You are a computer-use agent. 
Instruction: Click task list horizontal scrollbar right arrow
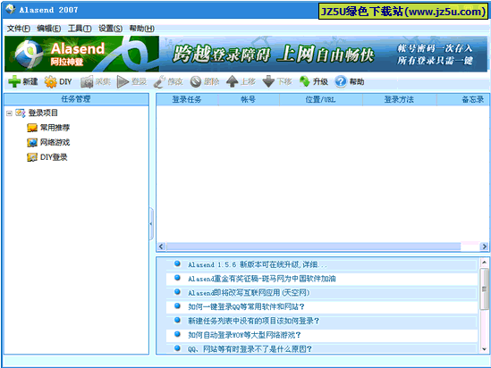click(484, 247)
